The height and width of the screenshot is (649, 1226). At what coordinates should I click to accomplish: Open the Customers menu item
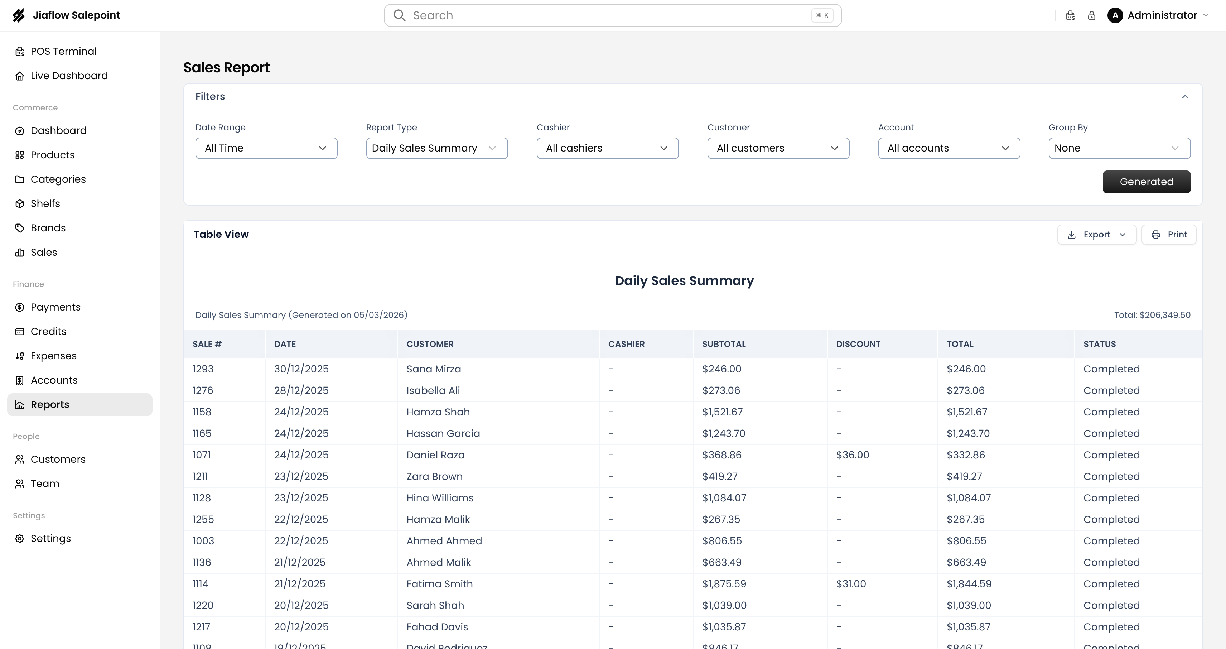tap(79, 460)
